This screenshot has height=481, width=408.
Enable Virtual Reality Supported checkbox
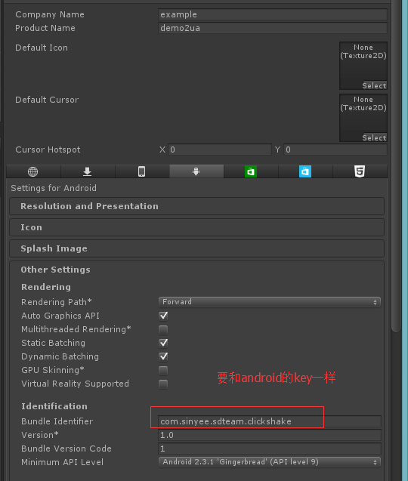163,384
